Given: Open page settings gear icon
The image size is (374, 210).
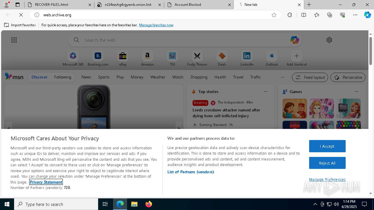Looking at the screenshot, I should 329,40.
